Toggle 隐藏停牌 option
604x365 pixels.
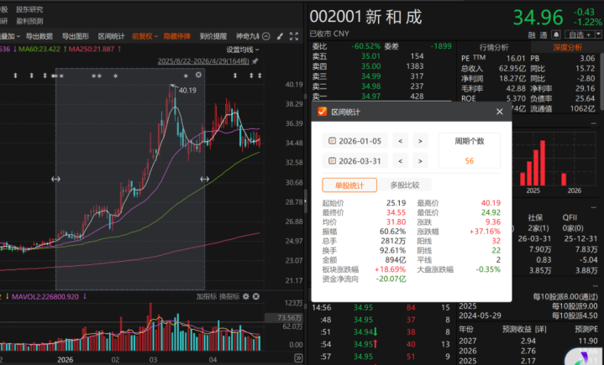176,37
